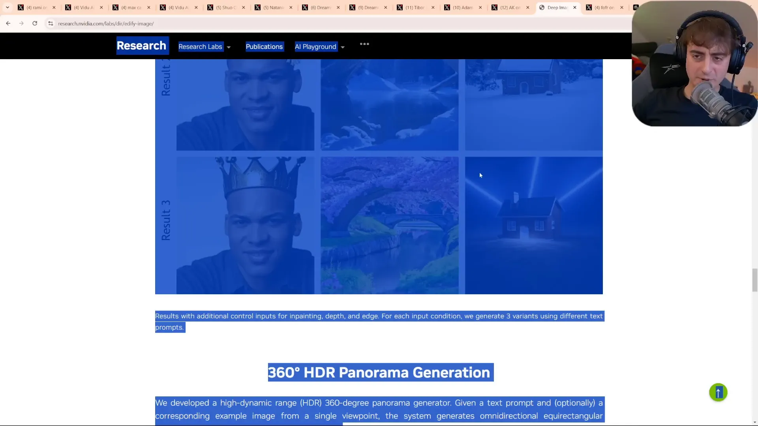Click the "Results with additional control inputs" caption
758x426 pixels.
point(379,321)
